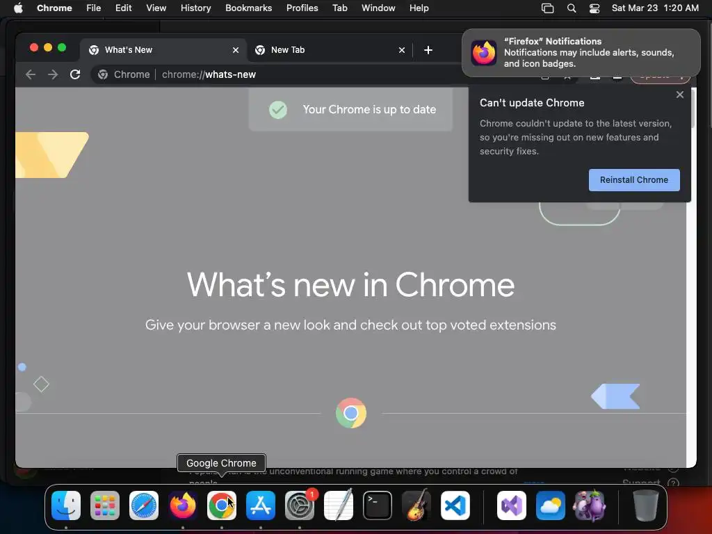Open the Apple menu
The image size is (712, 534).
[18, 8]
